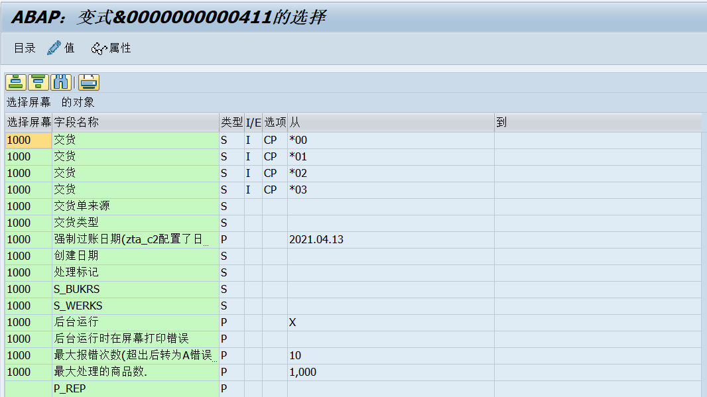Select the 选项 column header
Screen dimensions: 707x397
[275, 122]
